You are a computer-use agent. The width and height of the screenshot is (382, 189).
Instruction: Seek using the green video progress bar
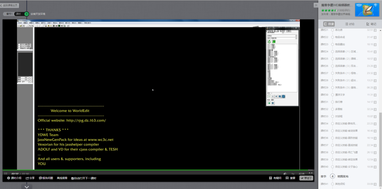tap(158, 170)
